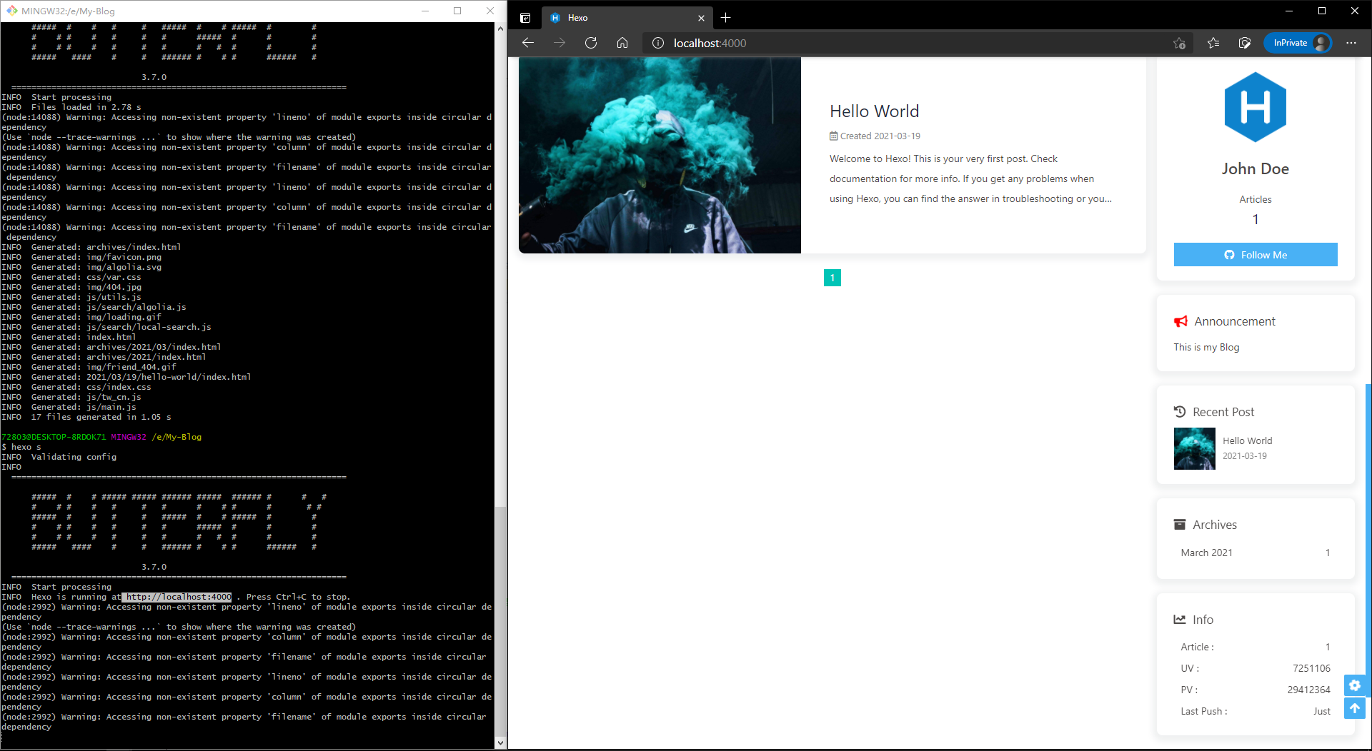Click the 'This is my Blog' announcement text
Viewport: 1372px width, 751px height.
[1206, 347]
